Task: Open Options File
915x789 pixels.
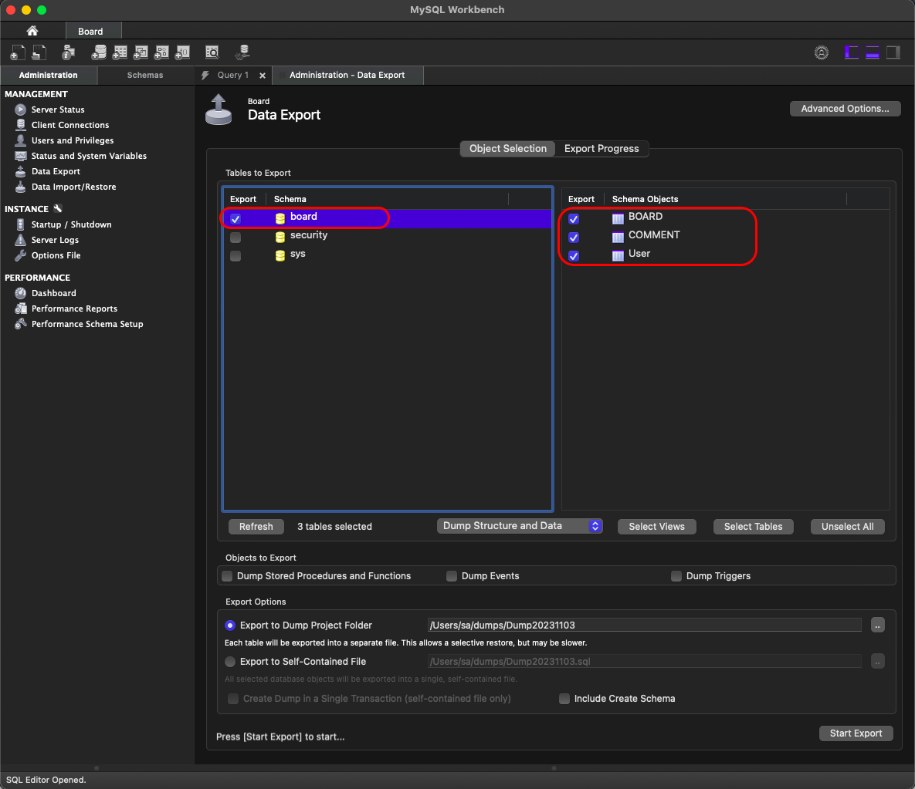Action: [56, 255]
